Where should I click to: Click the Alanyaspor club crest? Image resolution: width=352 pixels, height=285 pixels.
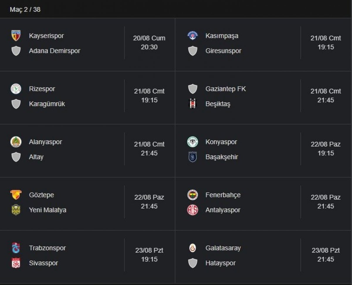point(16,142)
